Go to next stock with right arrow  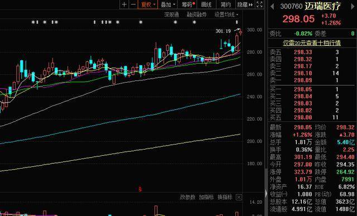coord(353,6)
